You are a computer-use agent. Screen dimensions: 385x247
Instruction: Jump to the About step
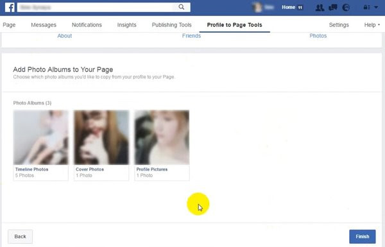coord(65,36)
